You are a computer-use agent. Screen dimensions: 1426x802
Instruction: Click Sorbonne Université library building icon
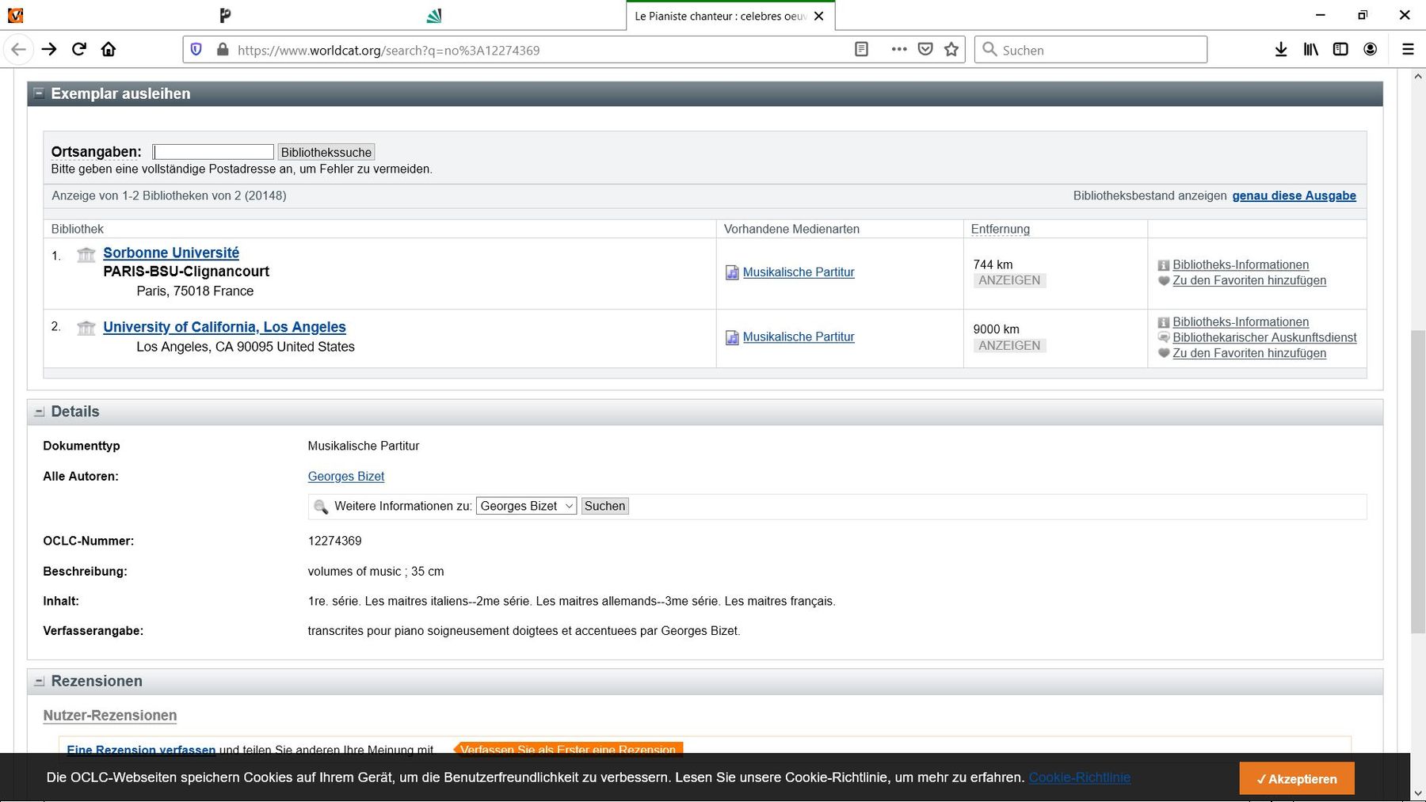[x=86, y=254]
